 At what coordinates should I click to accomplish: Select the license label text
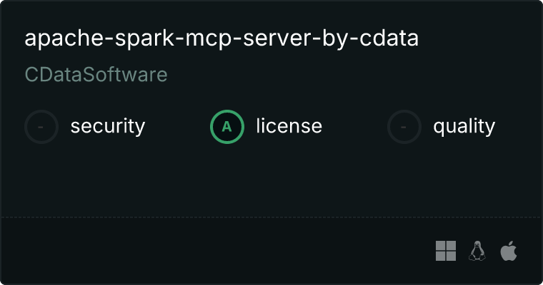pos(289,127)
